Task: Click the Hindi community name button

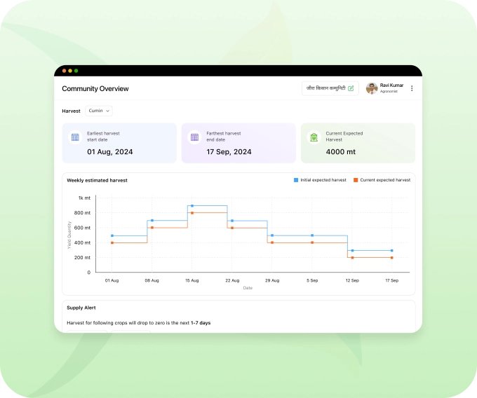Action: coord(330,88)
